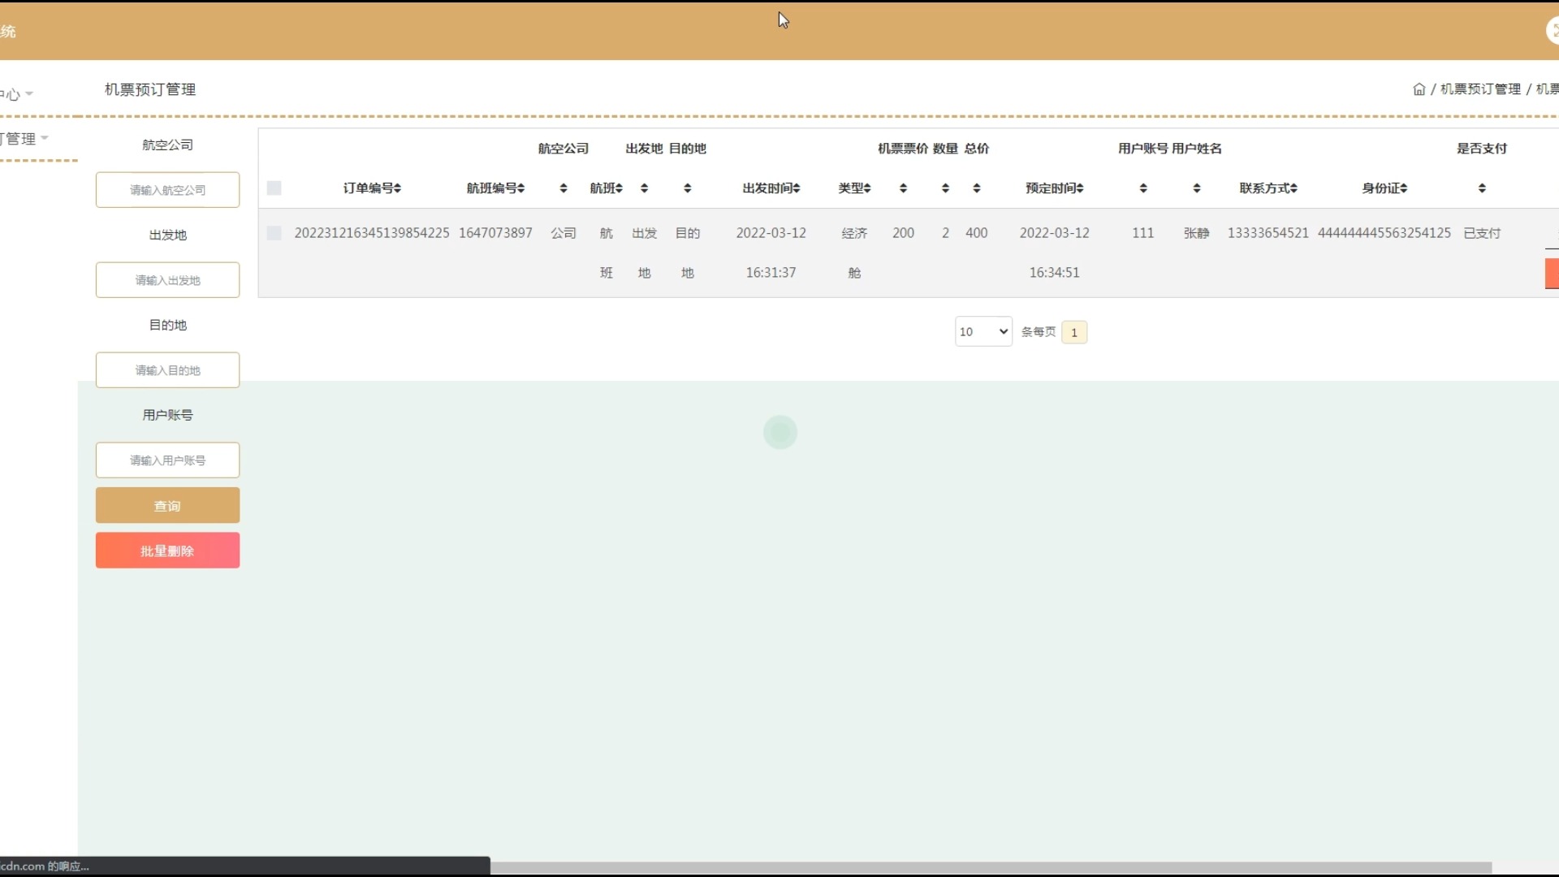Click the home icon in breadcrumb
This screenshot has height=877, width=1559.
click(1419, 89)
